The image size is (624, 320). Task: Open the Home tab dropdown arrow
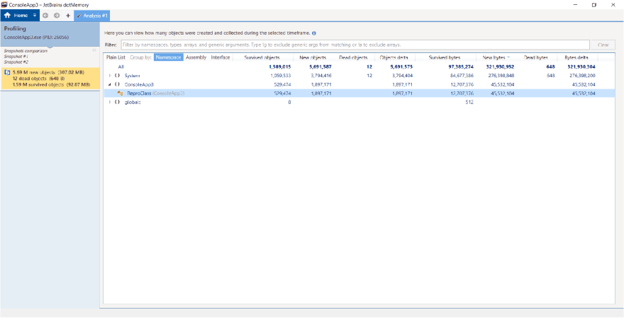point(35,16)
